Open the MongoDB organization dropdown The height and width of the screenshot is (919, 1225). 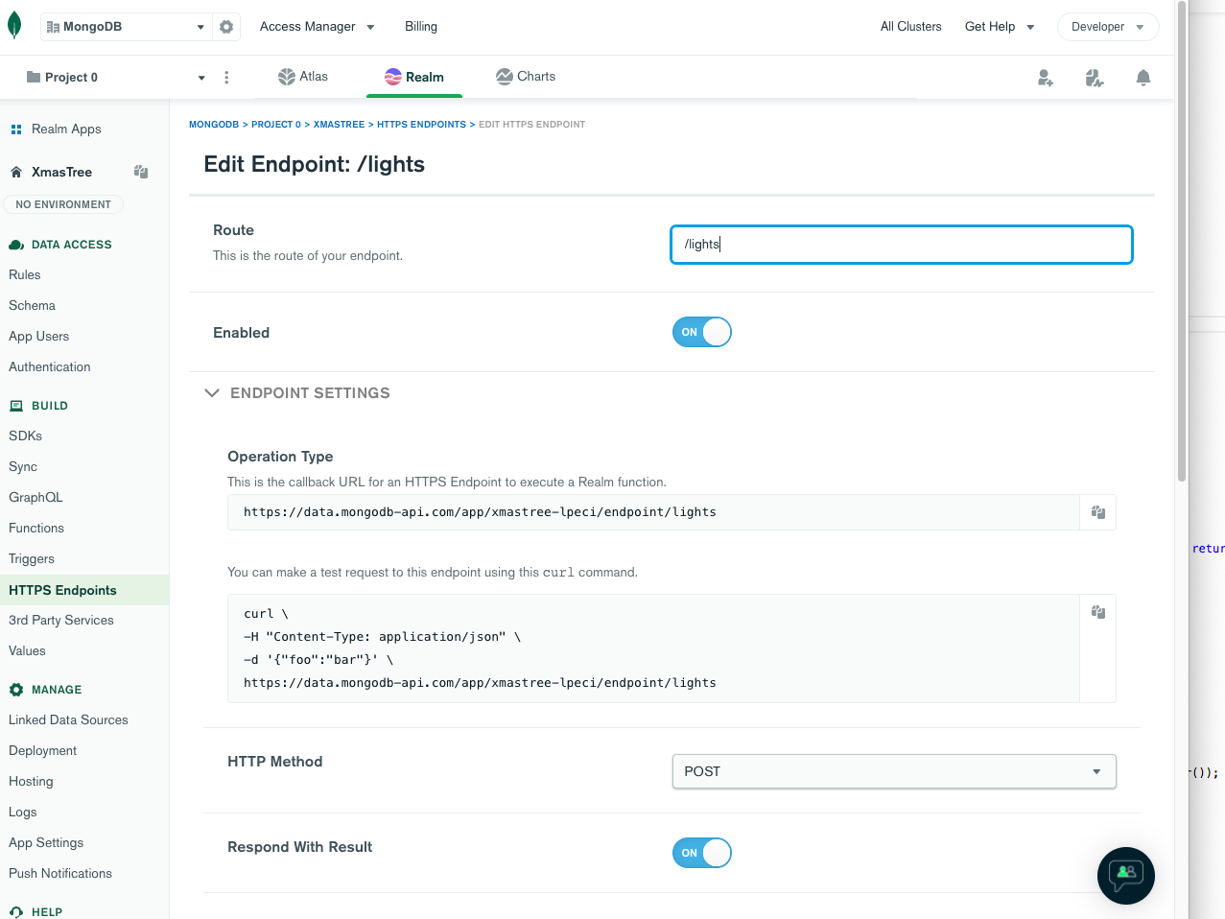126,27
